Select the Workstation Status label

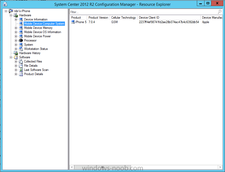[x=36, y=49]
